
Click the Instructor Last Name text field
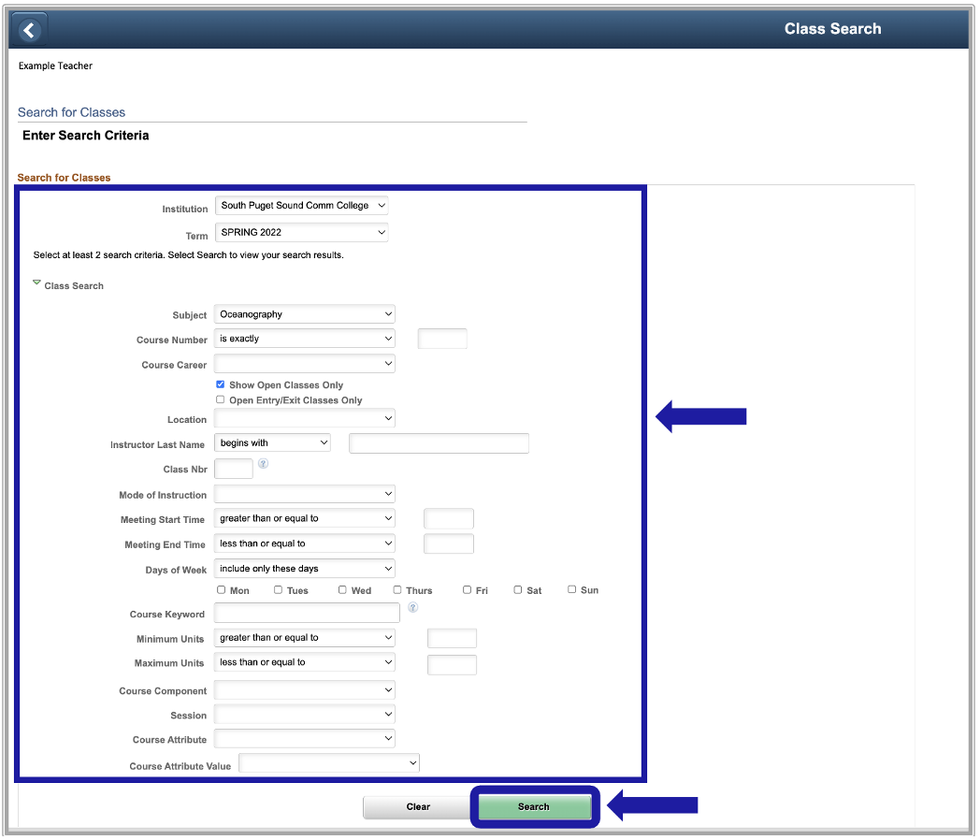(439, 443)
